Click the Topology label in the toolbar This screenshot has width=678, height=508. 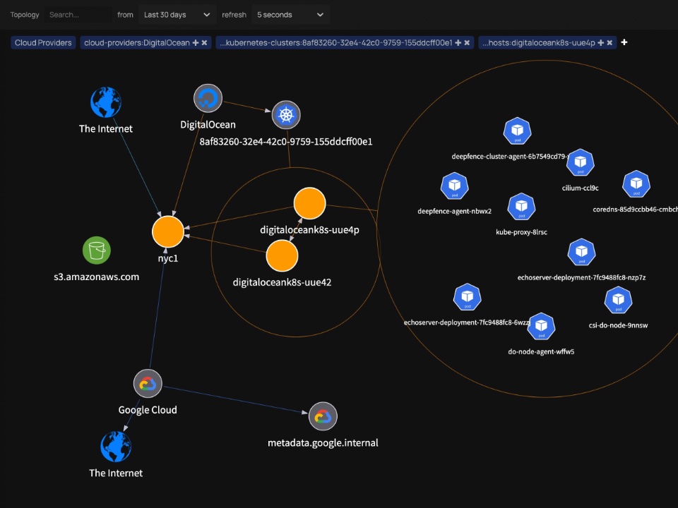(25, 15)
